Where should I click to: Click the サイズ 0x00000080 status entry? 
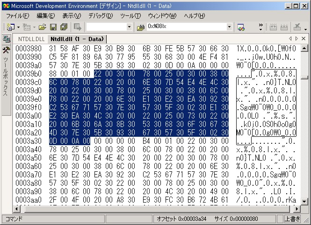coord(236,218)
